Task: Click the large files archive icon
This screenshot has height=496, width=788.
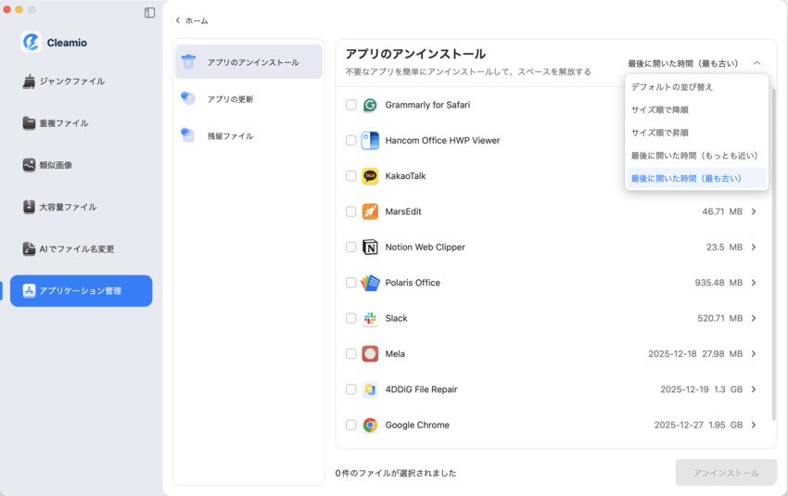Action: point(29,207)
